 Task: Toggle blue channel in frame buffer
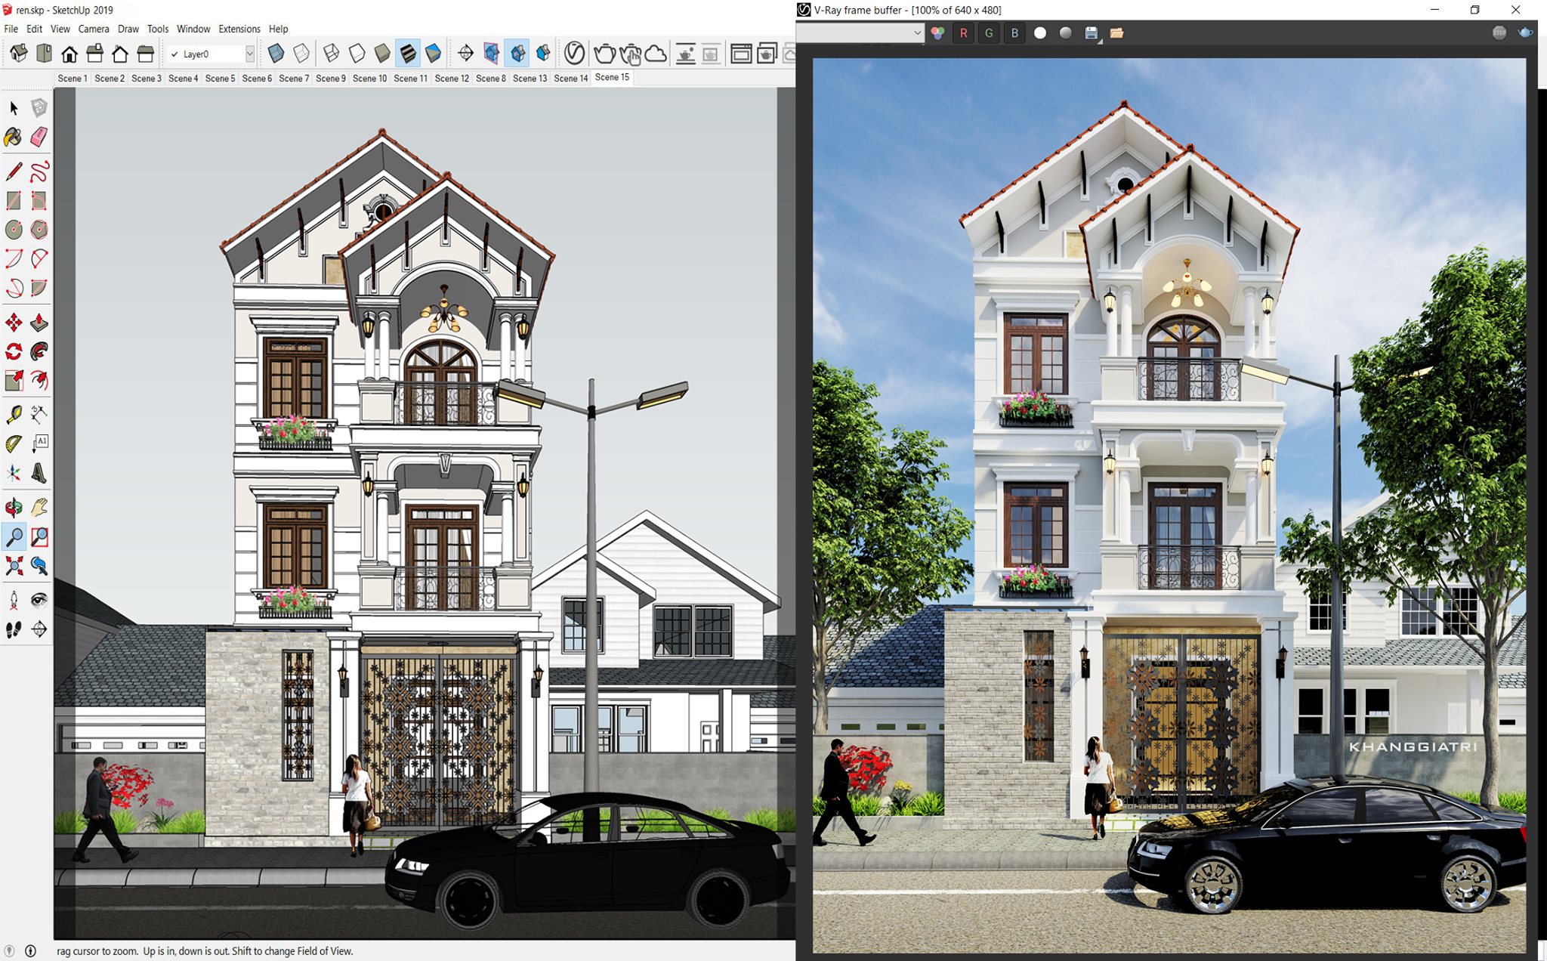(x=1014, y=33)
